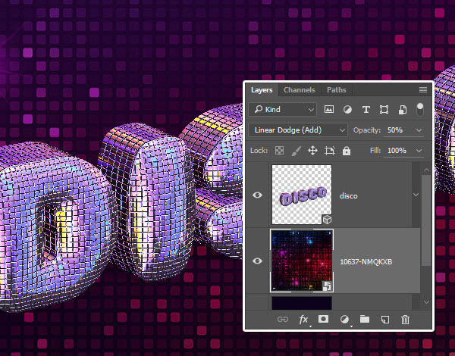Hide the 10637-NMQKXB layer

coord(257,261)
